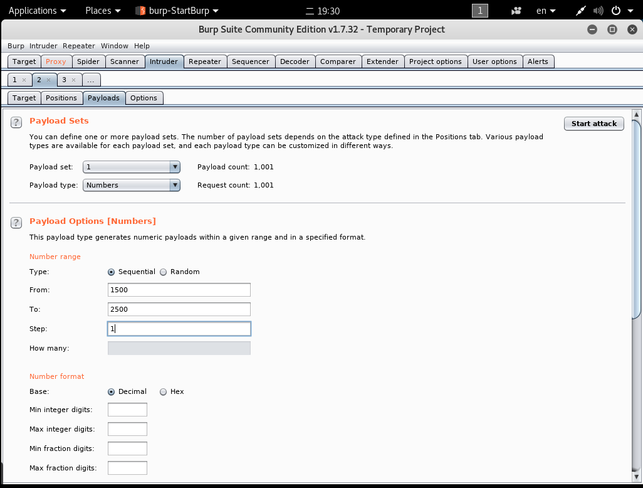Open the en language selector
Screen dimensions: 643x488
coord(546,11)
